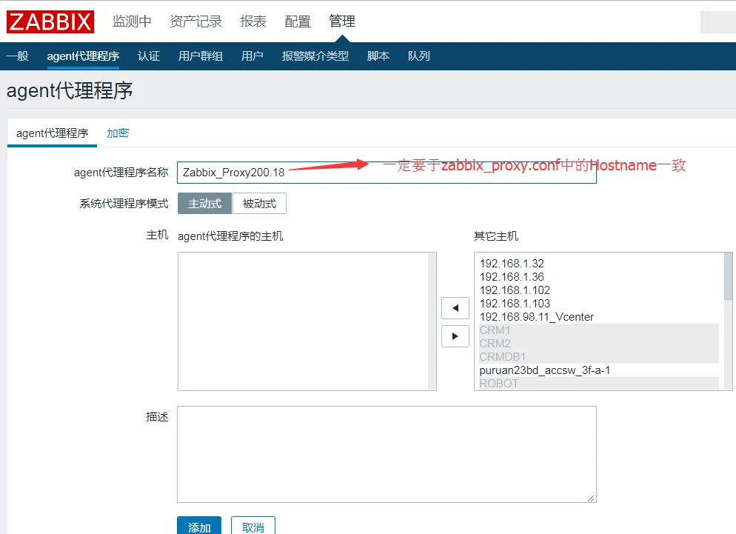Open 脚本 submenu item

[x=378, y=56]
